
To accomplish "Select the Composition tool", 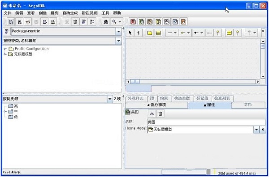I will point(196,33).
